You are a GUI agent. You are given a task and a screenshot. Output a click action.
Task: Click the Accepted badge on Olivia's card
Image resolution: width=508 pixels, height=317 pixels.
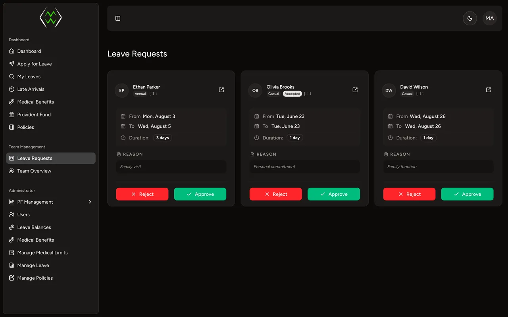[292, 94]
